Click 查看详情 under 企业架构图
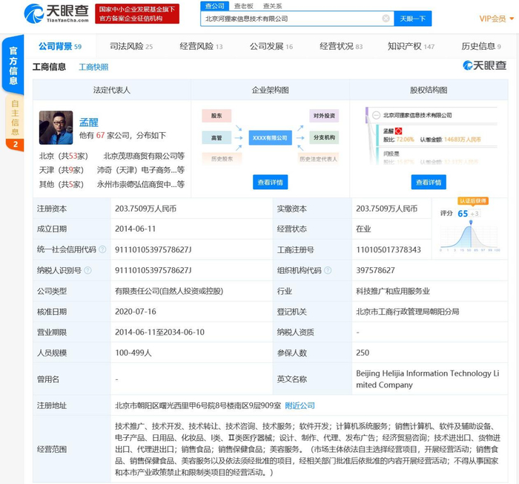The width and height of the screenshot is (519, 484). (270, 182)
